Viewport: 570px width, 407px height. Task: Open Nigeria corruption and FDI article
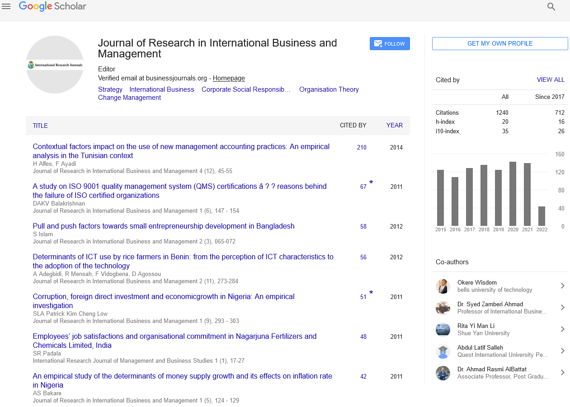164,301
